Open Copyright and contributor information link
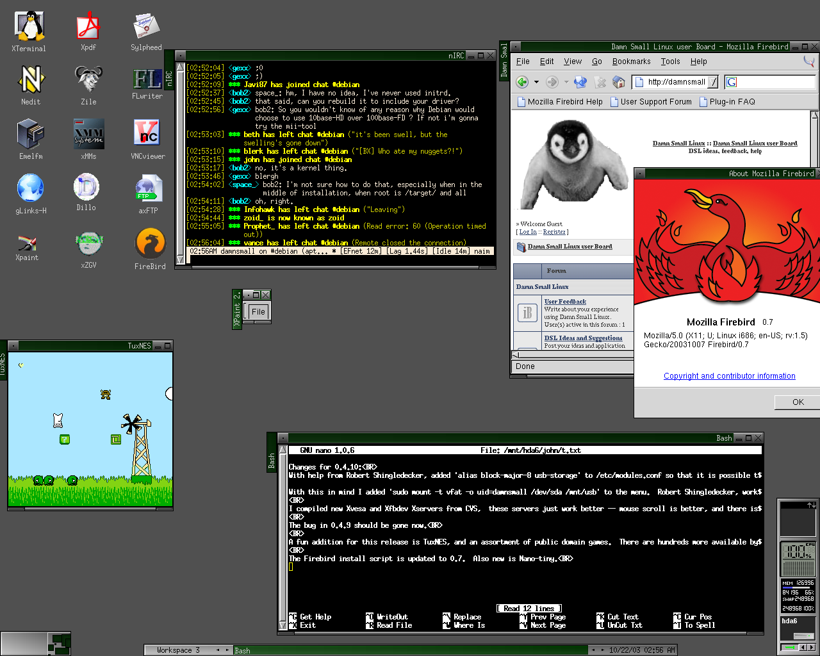This screenshot has width=820, height=656. click(x=730, y=376)
